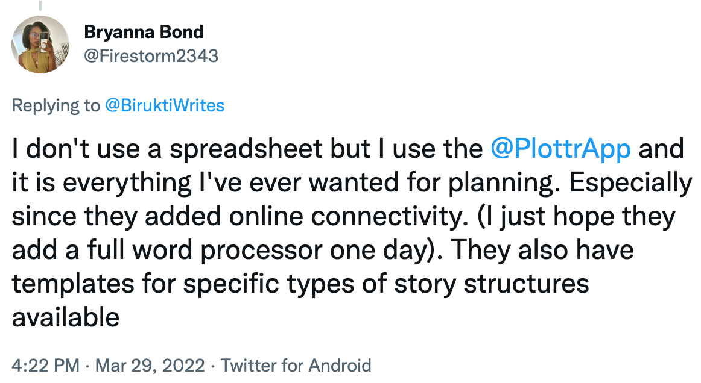
Task: Open Bryanna Bond's profile picture
Action: [41, 44]
